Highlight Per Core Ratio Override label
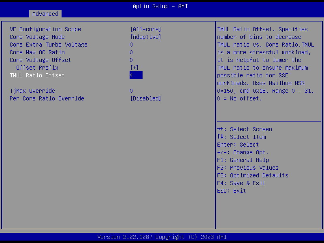The width and height of the screenshot is (324, 243). [47, 98]
